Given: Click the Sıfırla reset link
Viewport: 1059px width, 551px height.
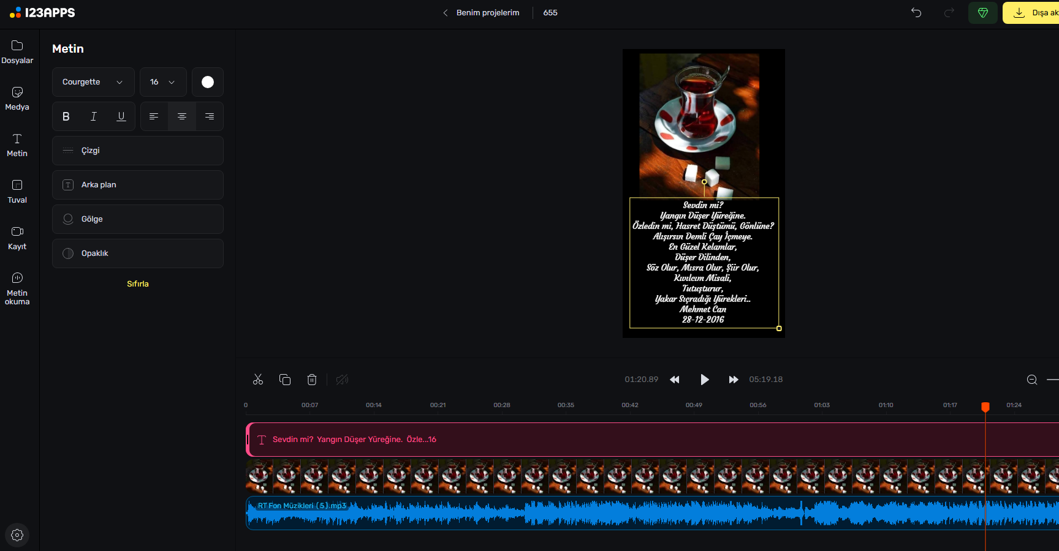Looking at the screenshot, I should (138, 284).
